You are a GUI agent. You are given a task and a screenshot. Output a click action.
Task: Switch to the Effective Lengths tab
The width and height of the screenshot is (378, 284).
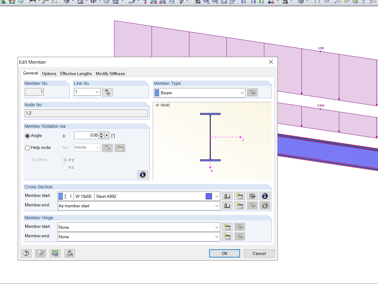point(76,74)
